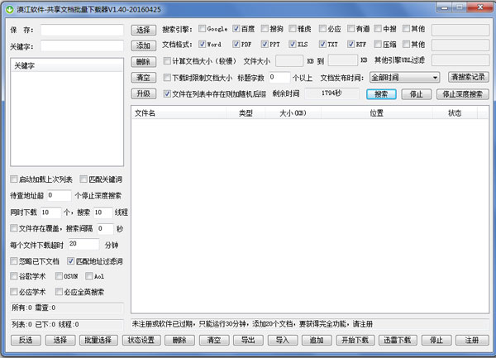Click the 同时下载 count field
Screen dimensions: 496x358
(x=51, y=212)
